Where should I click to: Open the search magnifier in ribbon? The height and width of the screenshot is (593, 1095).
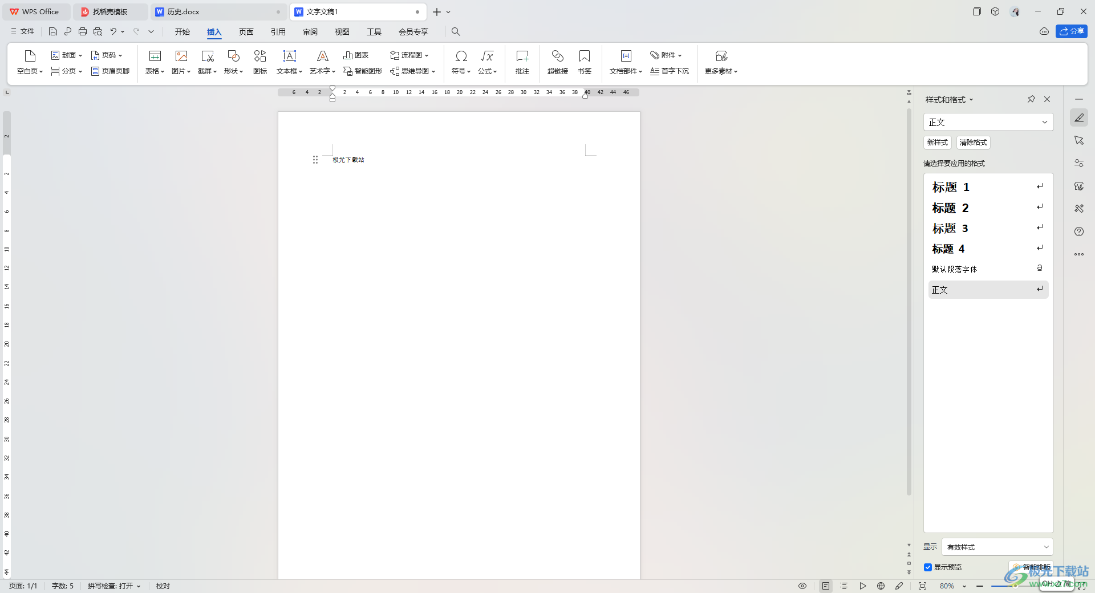[x=456, y=32]
